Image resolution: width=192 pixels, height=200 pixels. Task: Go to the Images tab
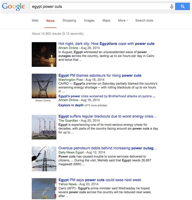coord(89,20)
